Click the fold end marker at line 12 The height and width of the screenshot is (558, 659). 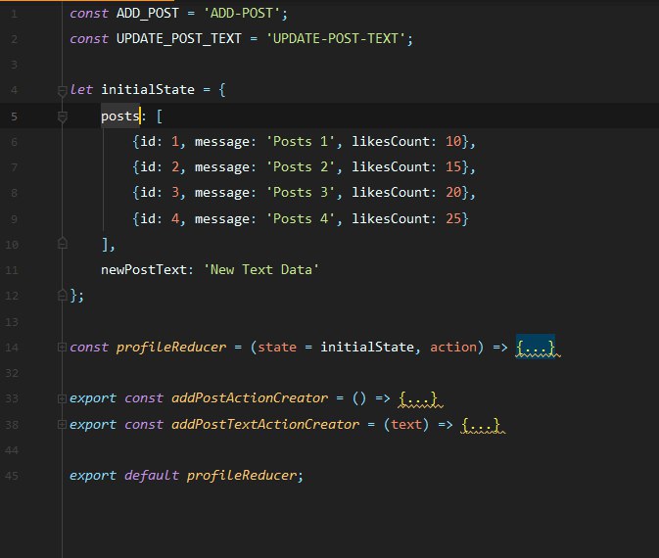click(63, 295)
